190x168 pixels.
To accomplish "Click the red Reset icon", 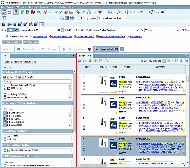I will click(183, 30).
